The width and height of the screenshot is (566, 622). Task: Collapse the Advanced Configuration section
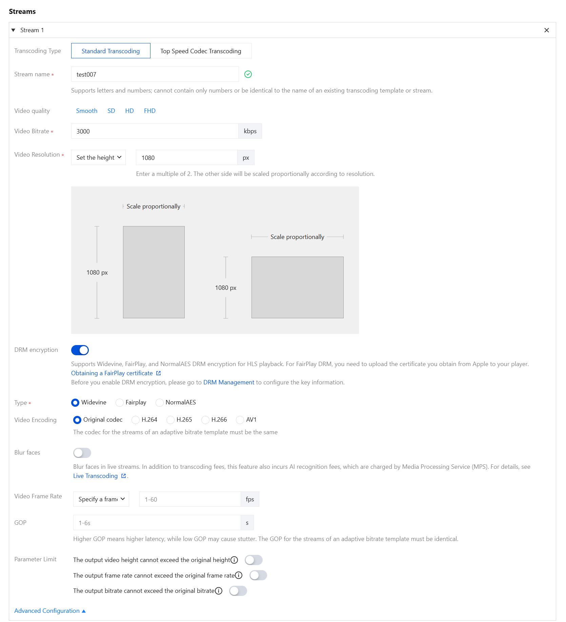tap(50, 611)
